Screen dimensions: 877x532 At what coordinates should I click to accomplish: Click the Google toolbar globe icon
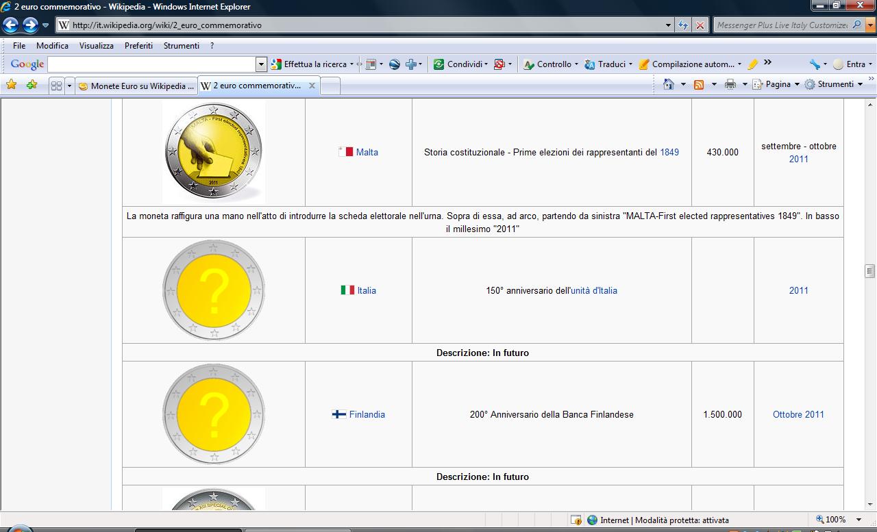[x=394, y=64]
